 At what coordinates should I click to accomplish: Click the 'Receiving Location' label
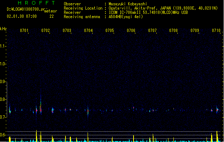tap(83, 8)
